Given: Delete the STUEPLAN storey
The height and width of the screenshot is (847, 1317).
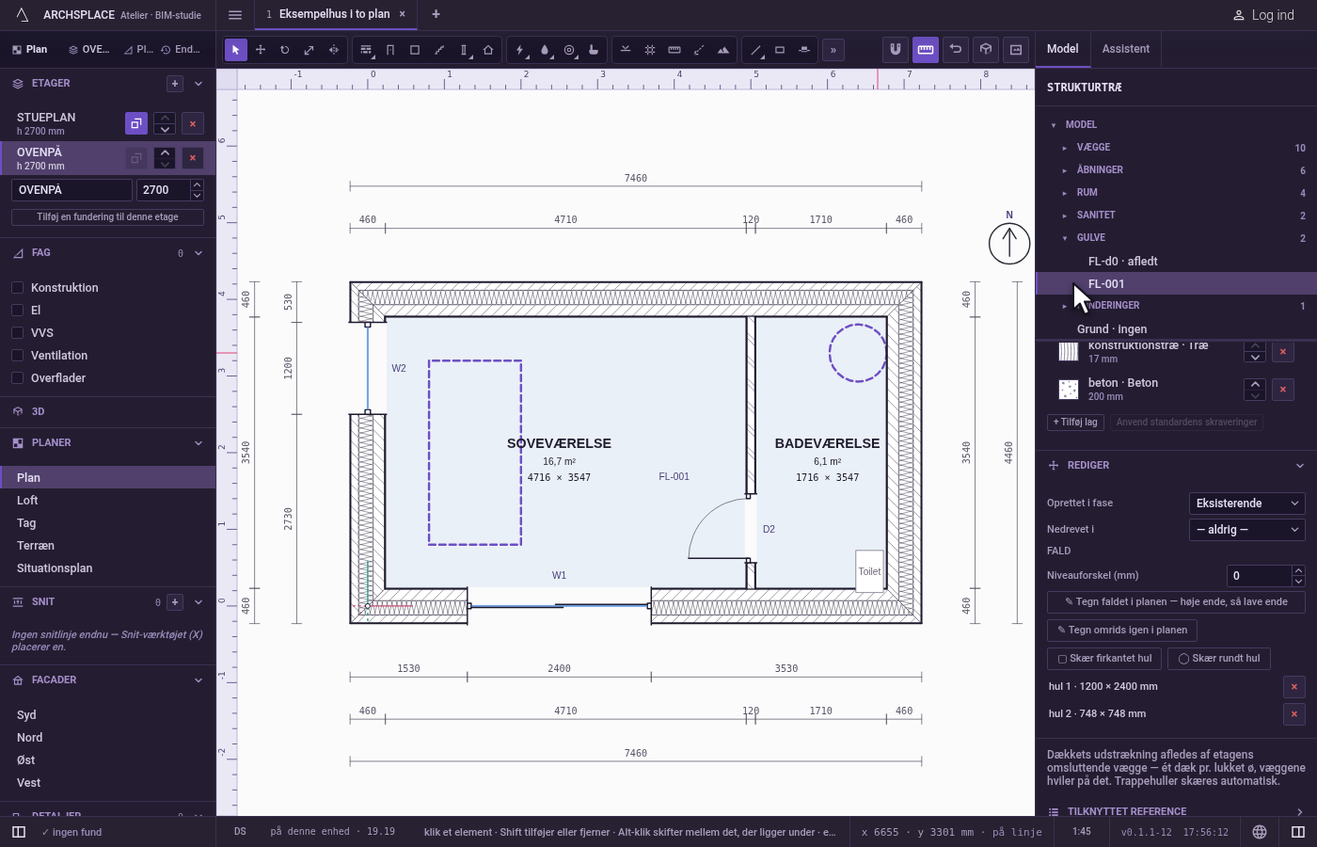Looking at the screenshot, I should [193, 123].
